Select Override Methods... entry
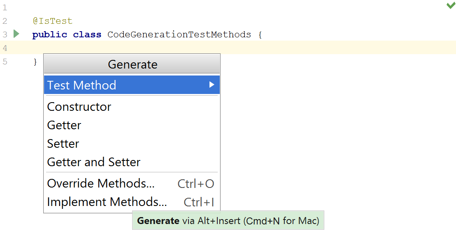The image size is (456, 231). 101,183
